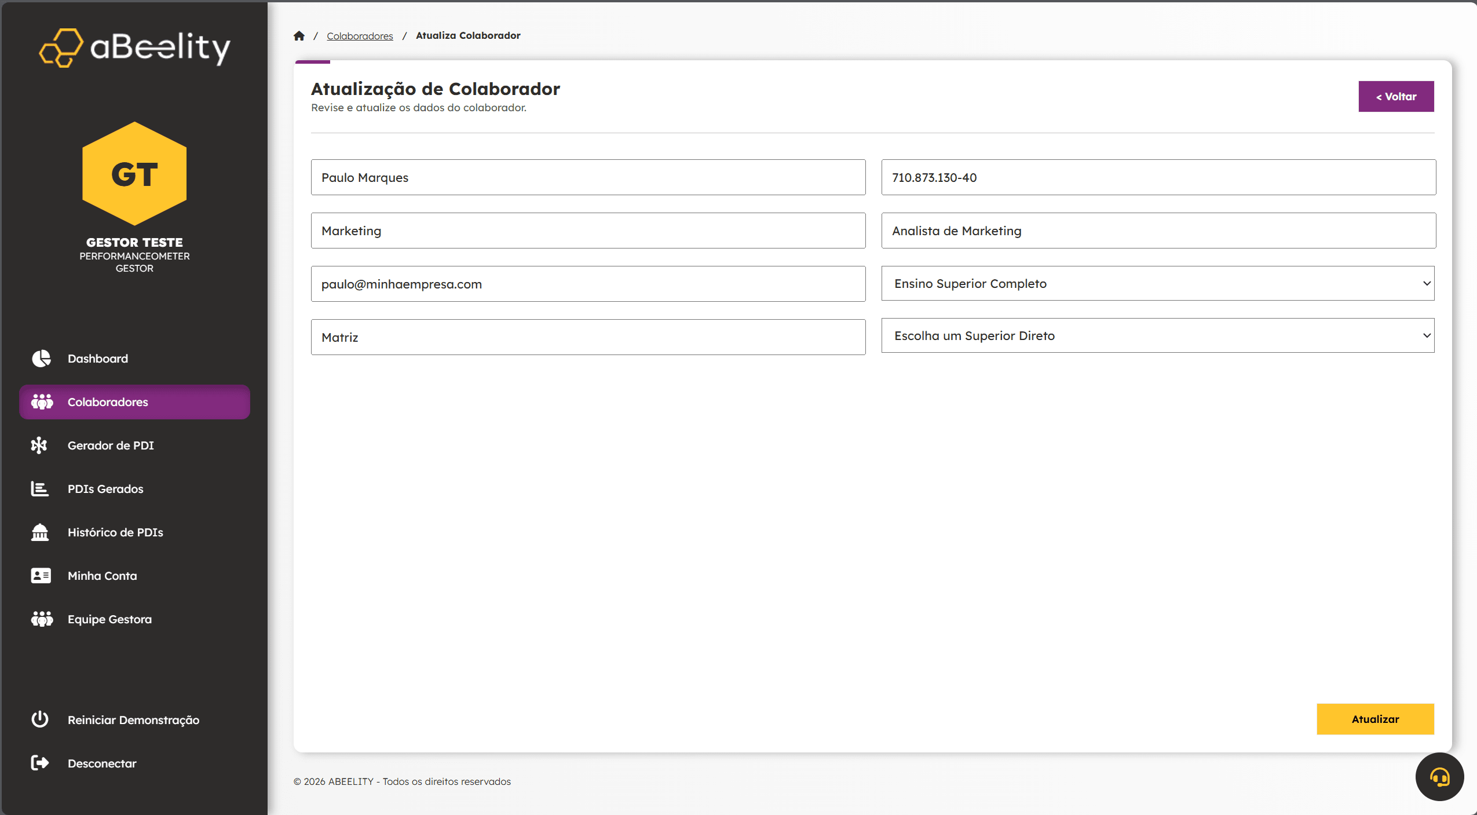Open the Ensino Superior Completo dropdown

pyautogui.click(x=1157, y=284)
